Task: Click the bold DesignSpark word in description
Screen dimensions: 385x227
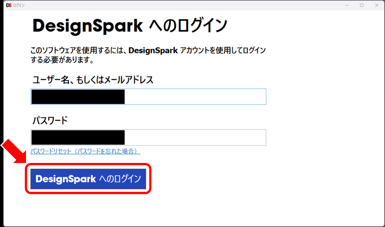Action: click(152, 50)
